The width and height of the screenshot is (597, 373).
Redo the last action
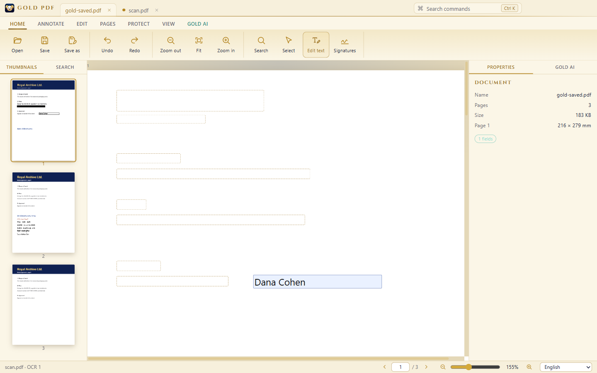click(135, 41)
